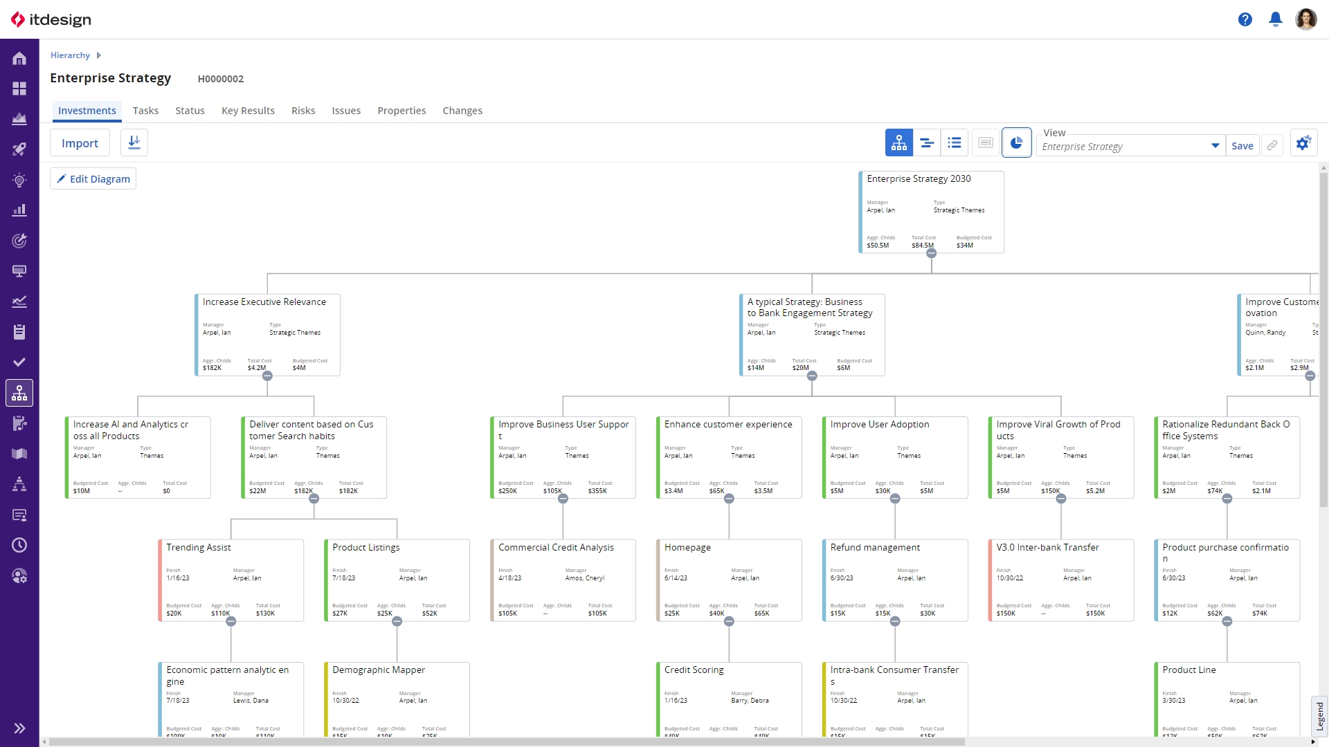
Task: Toggle the pie chart panel button
Action: point(1016,143)
